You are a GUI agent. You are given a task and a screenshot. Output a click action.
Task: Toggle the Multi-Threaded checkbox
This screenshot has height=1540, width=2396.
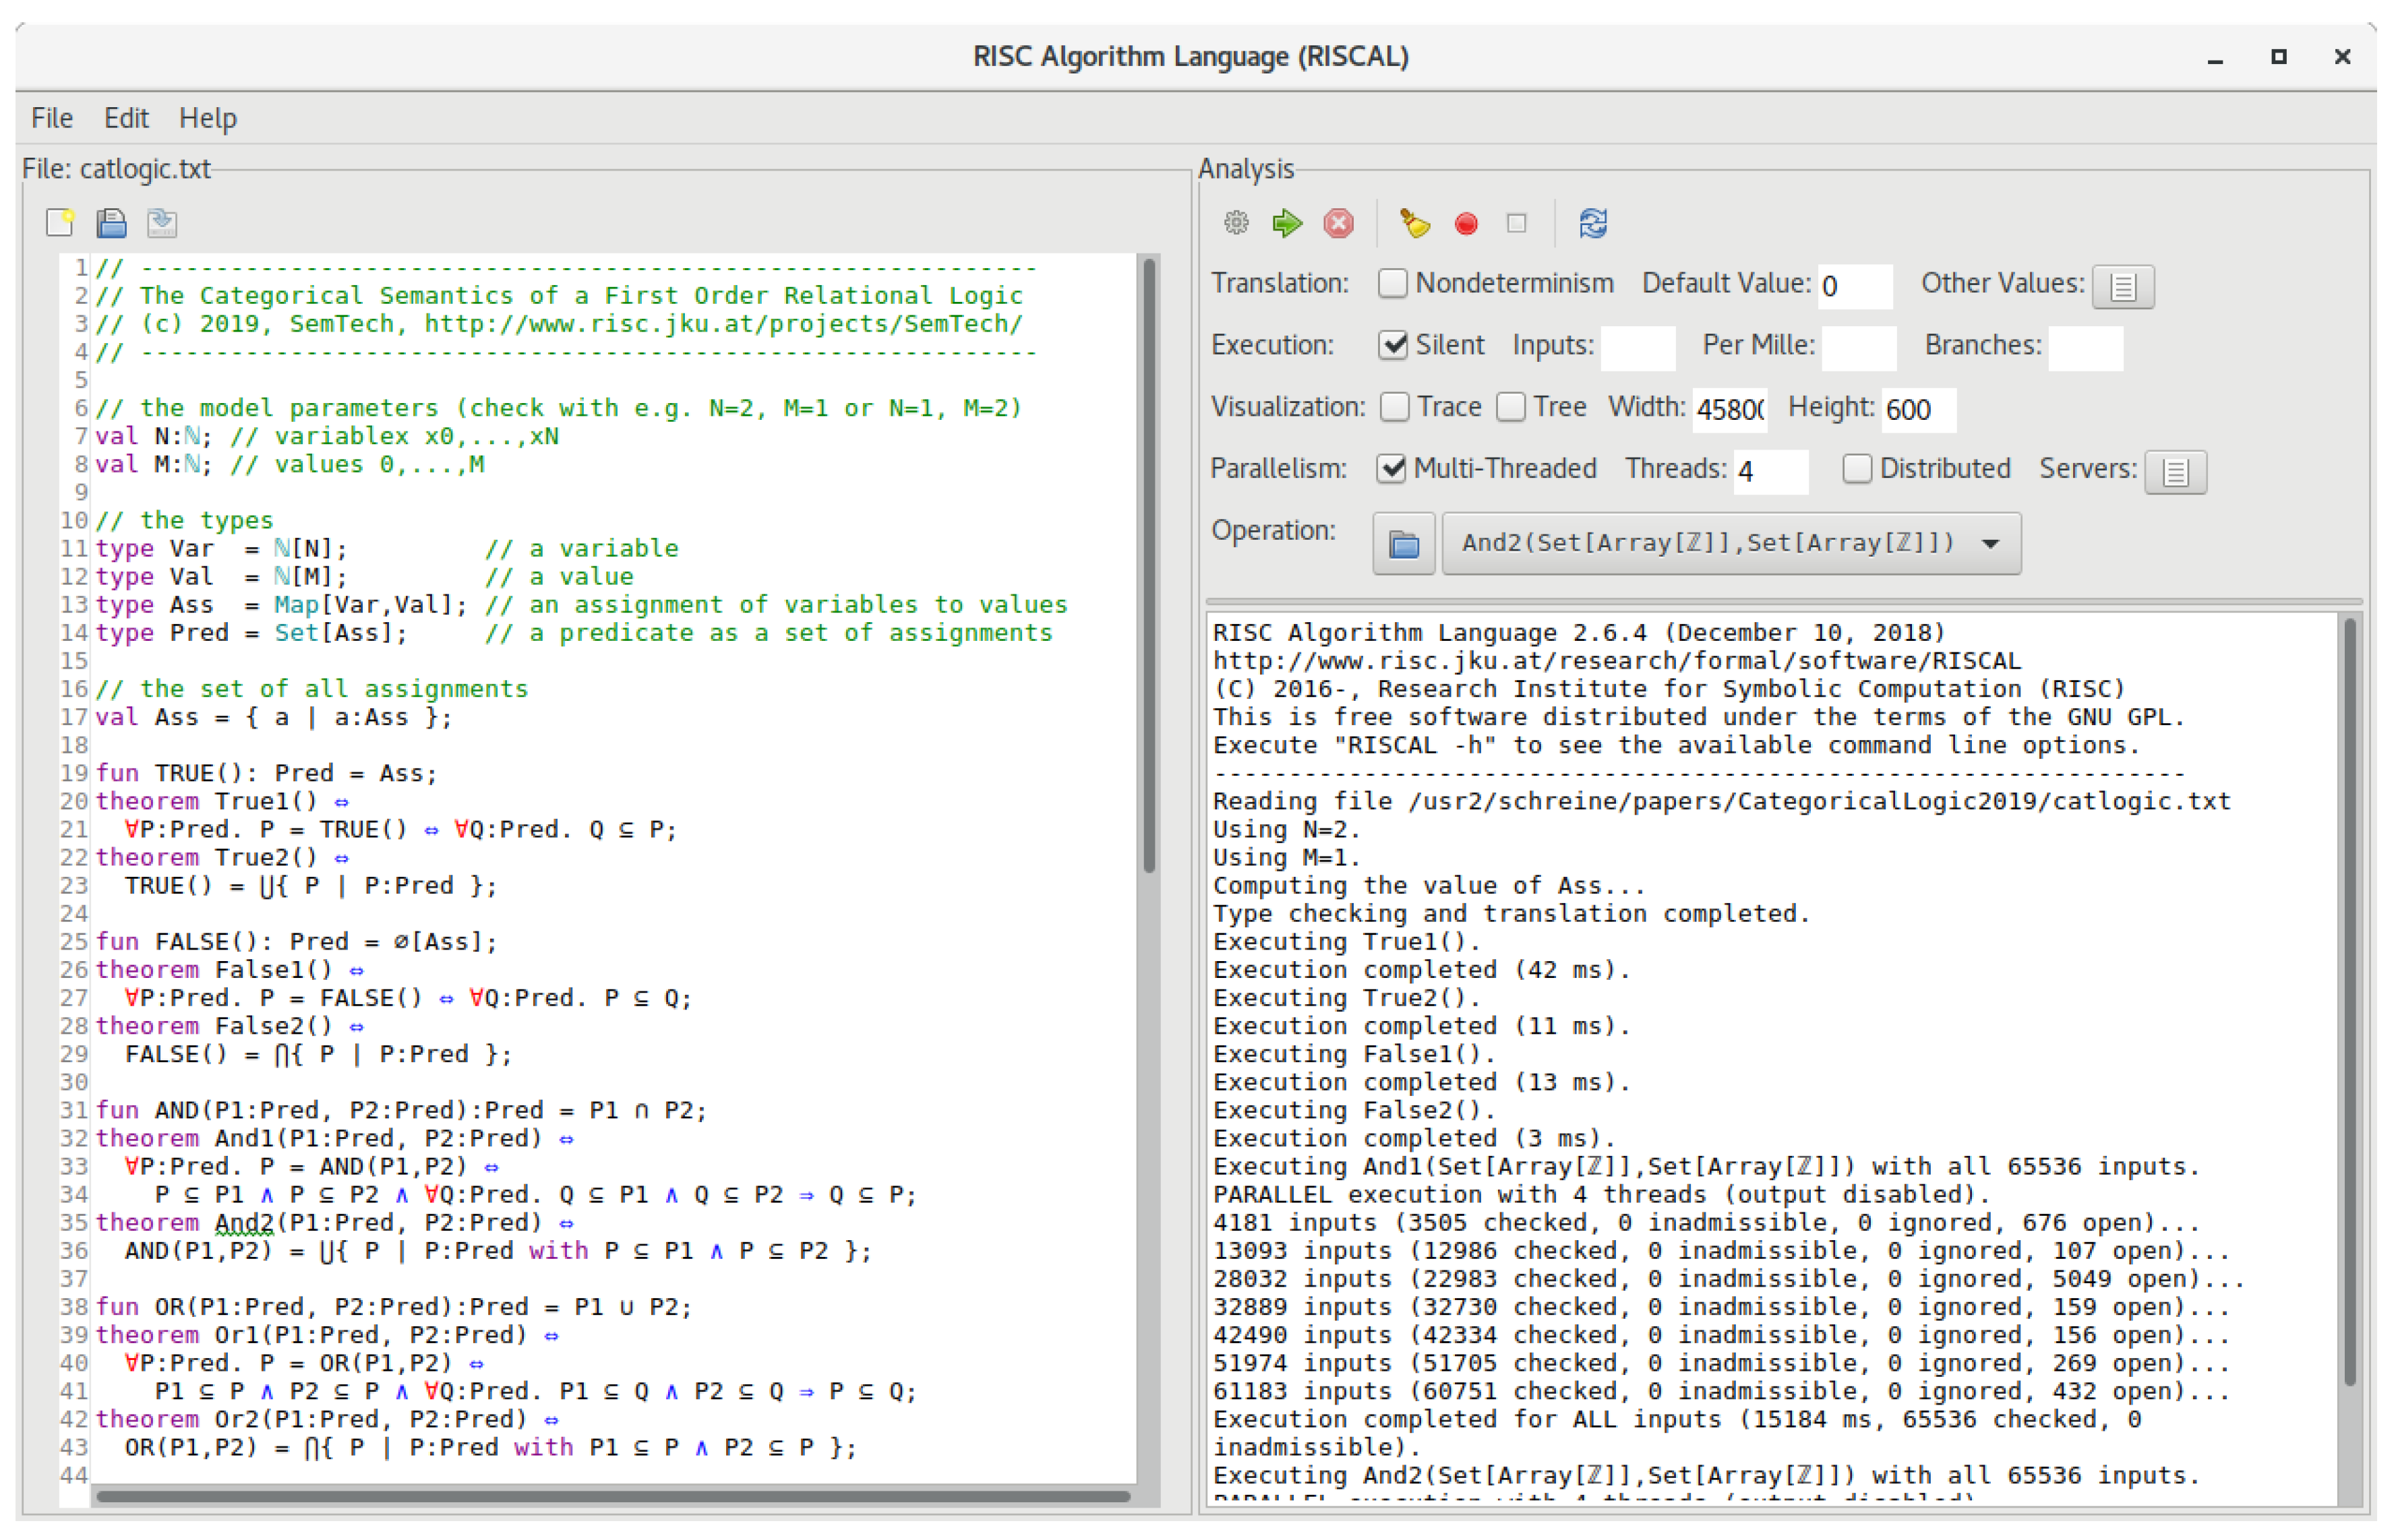[x=1391, y=469]
